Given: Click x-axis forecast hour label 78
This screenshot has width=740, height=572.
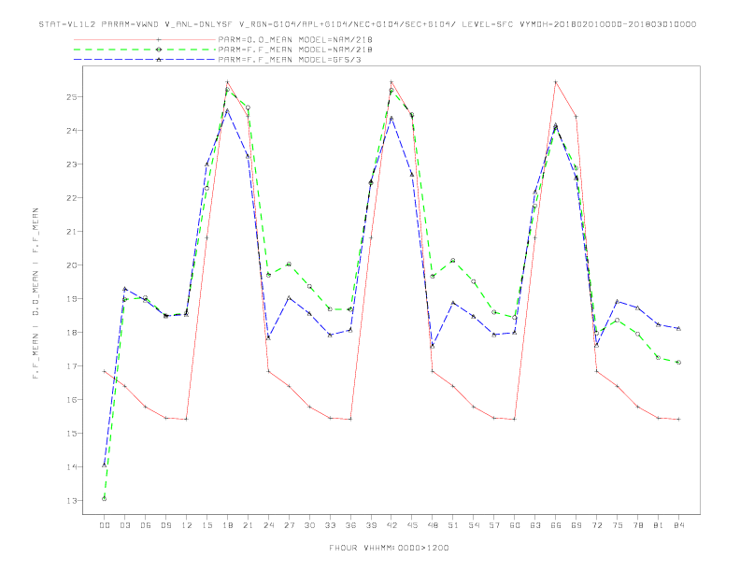Looking at the screenshot, I should (x=637, y=525).
